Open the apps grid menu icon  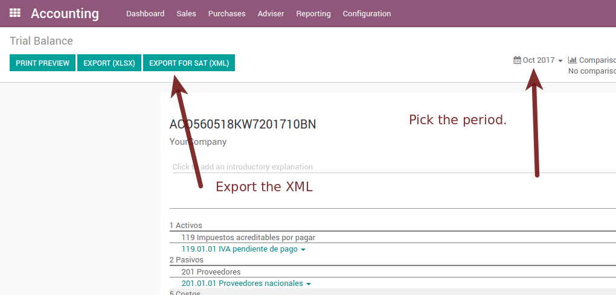15,13
